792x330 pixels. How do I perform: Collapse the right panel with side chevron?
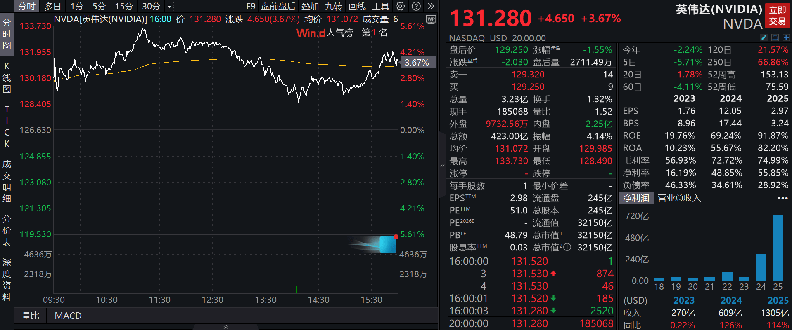pyautogui.click(x=442, y=165)
